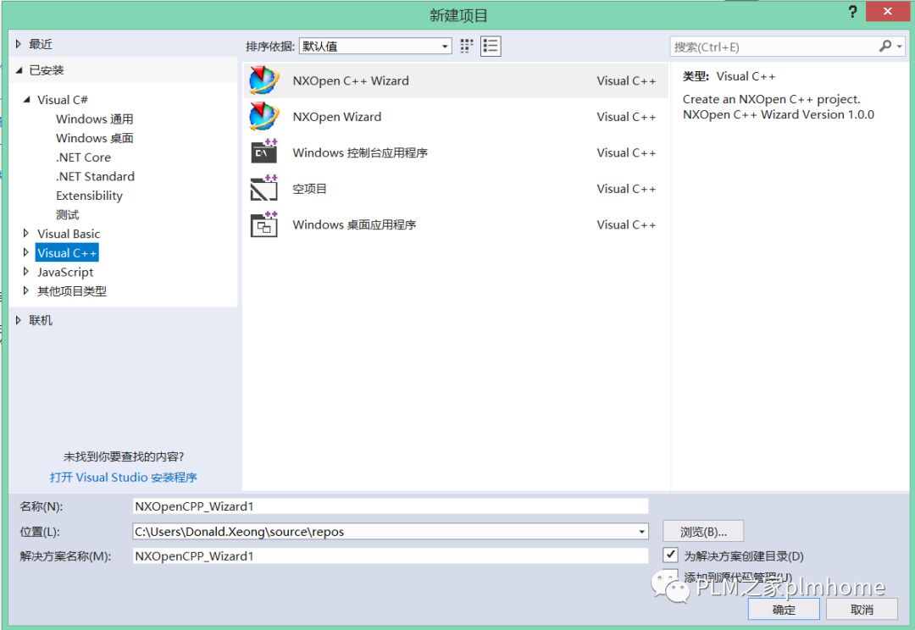Switch to medium icons list view

click(x=491, y=46)
